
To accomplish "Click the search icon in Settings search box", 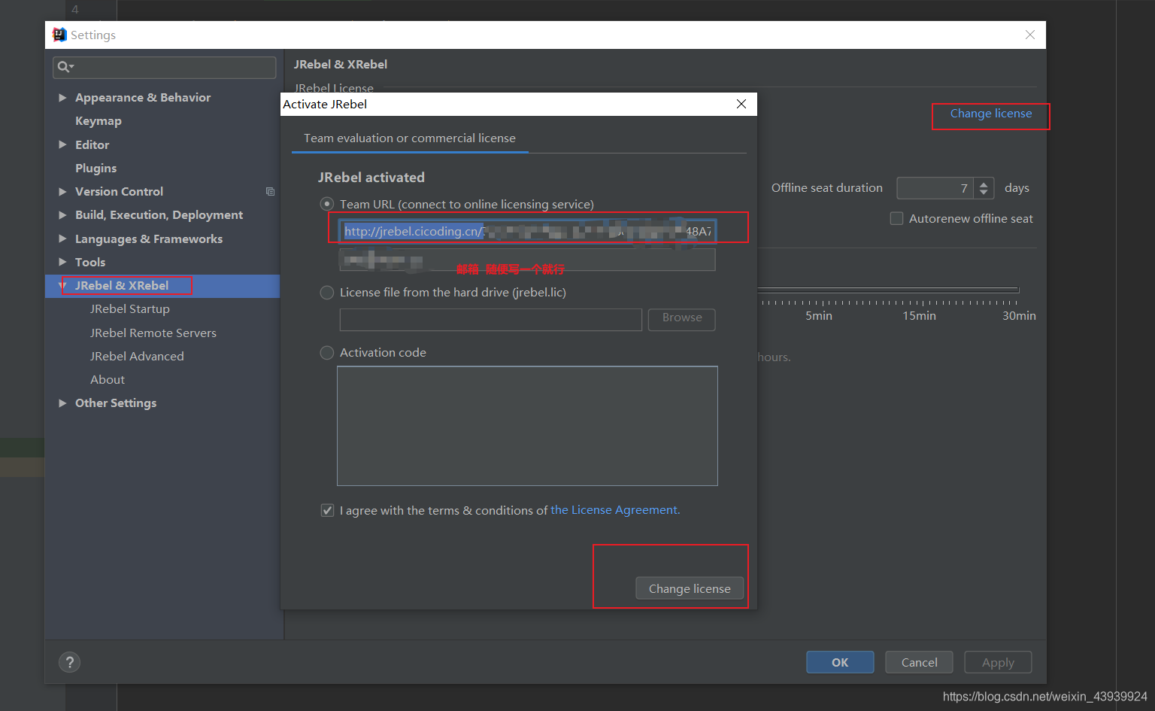I will click(x=65, y=67).
